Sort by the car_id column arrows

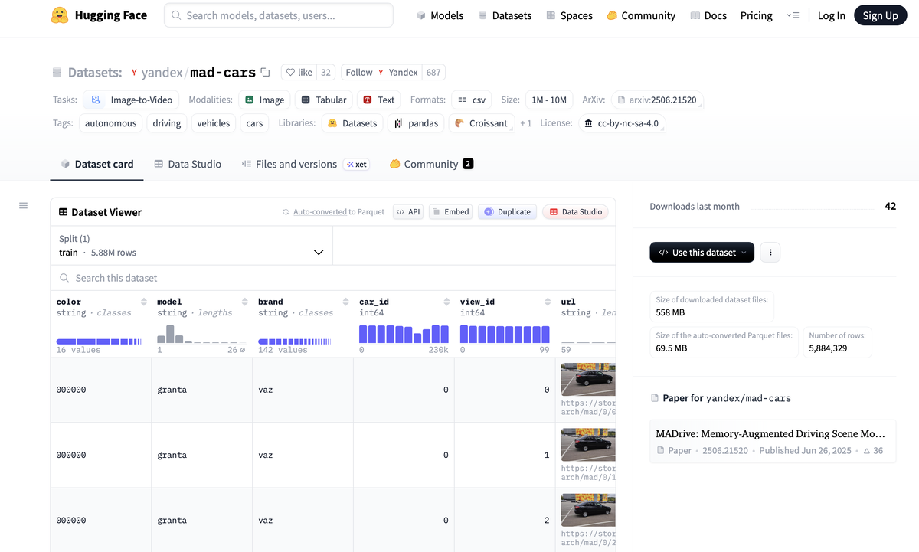(x=447, y=302)
